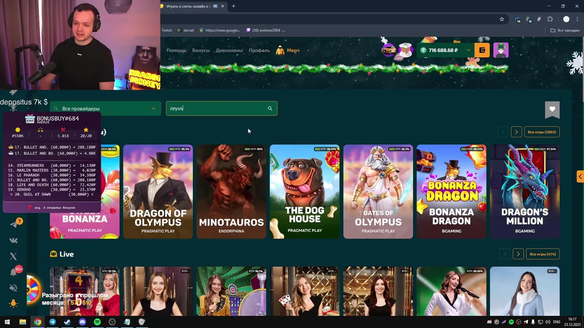The image size is (584, 328).
Task: Expand the orange side panel arrow
Action: (x=580, y=176)
